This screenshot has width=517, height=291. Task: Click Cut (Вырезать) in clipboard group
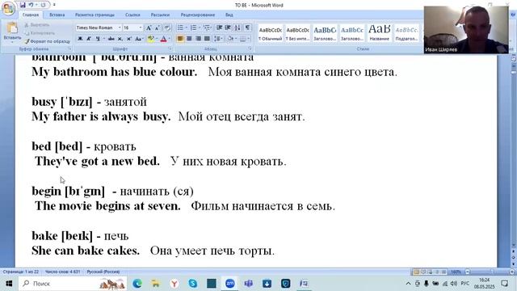click(x=37, y=25)
